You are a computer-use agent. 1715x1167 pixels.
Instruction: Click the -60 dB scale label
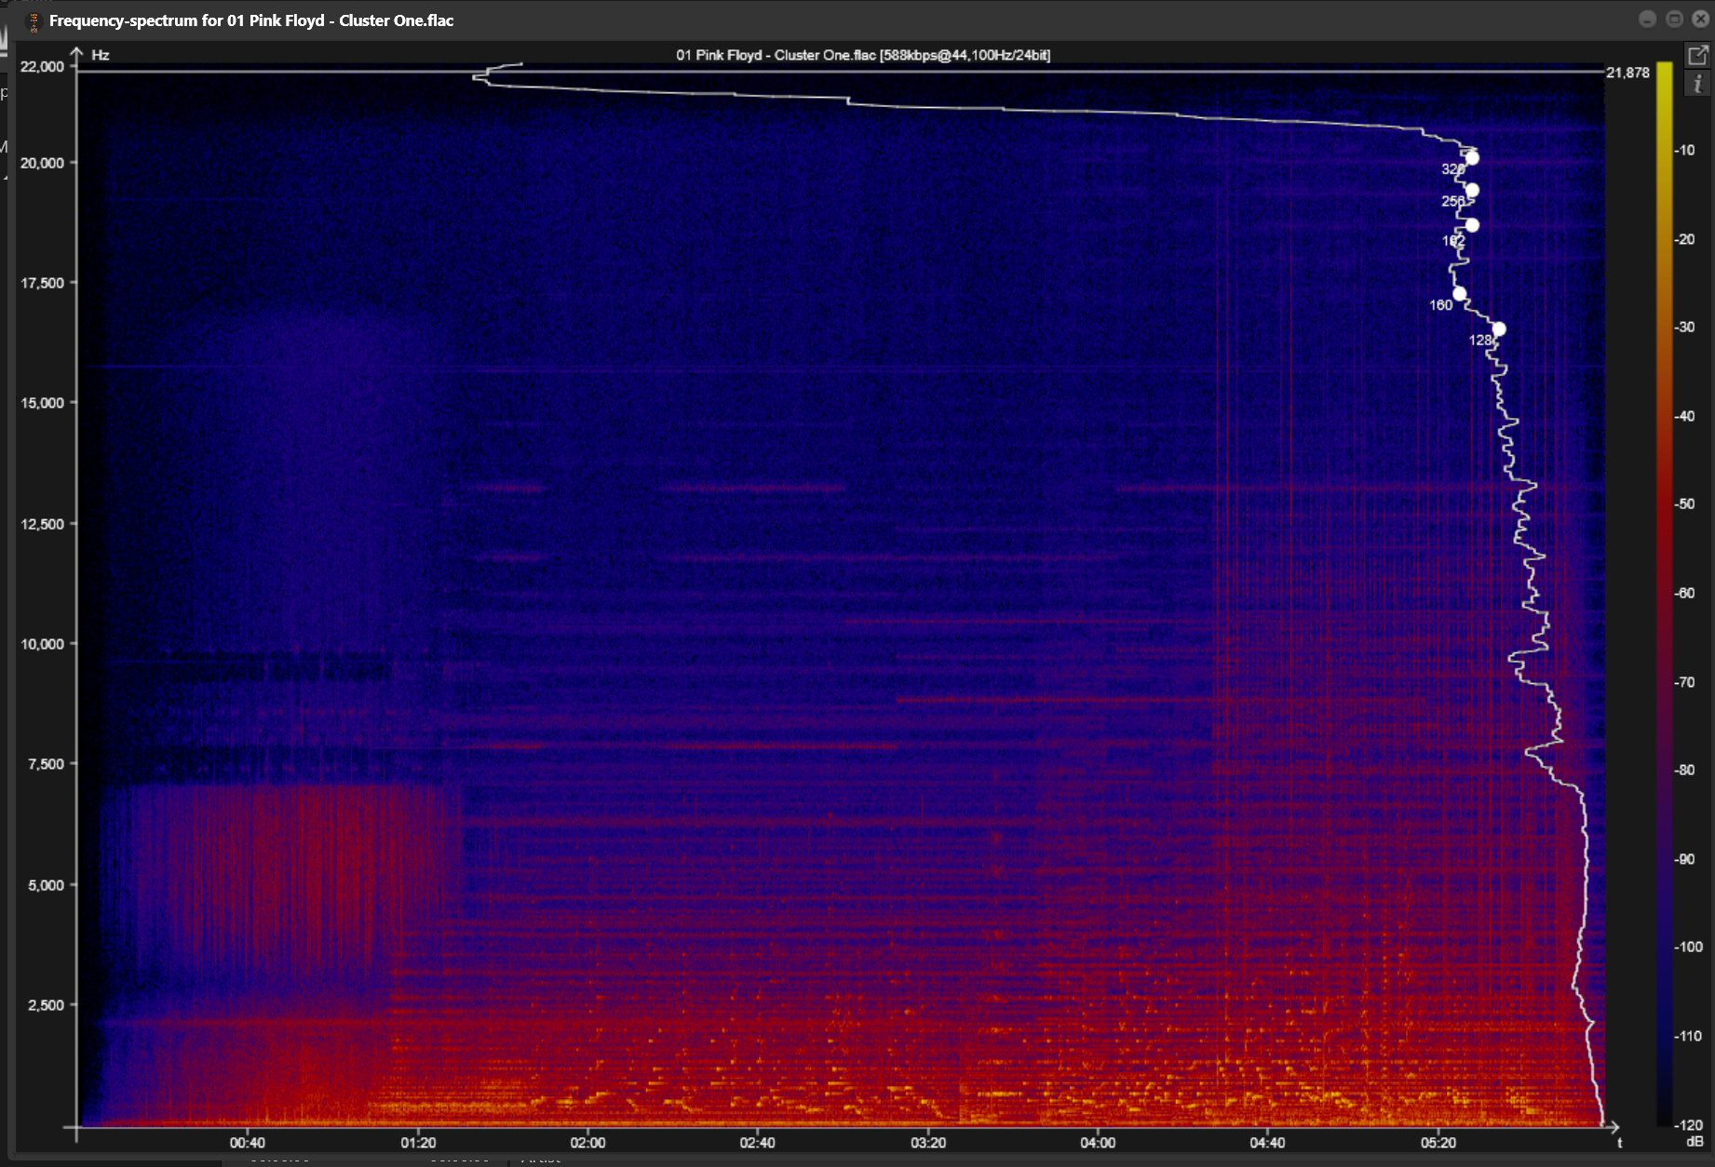click(1686, 593)
